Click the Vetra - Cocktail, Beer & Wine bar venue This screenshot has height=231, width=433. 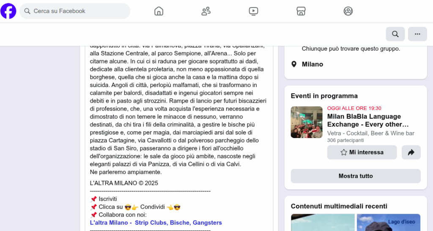click(x=371, y=133)
